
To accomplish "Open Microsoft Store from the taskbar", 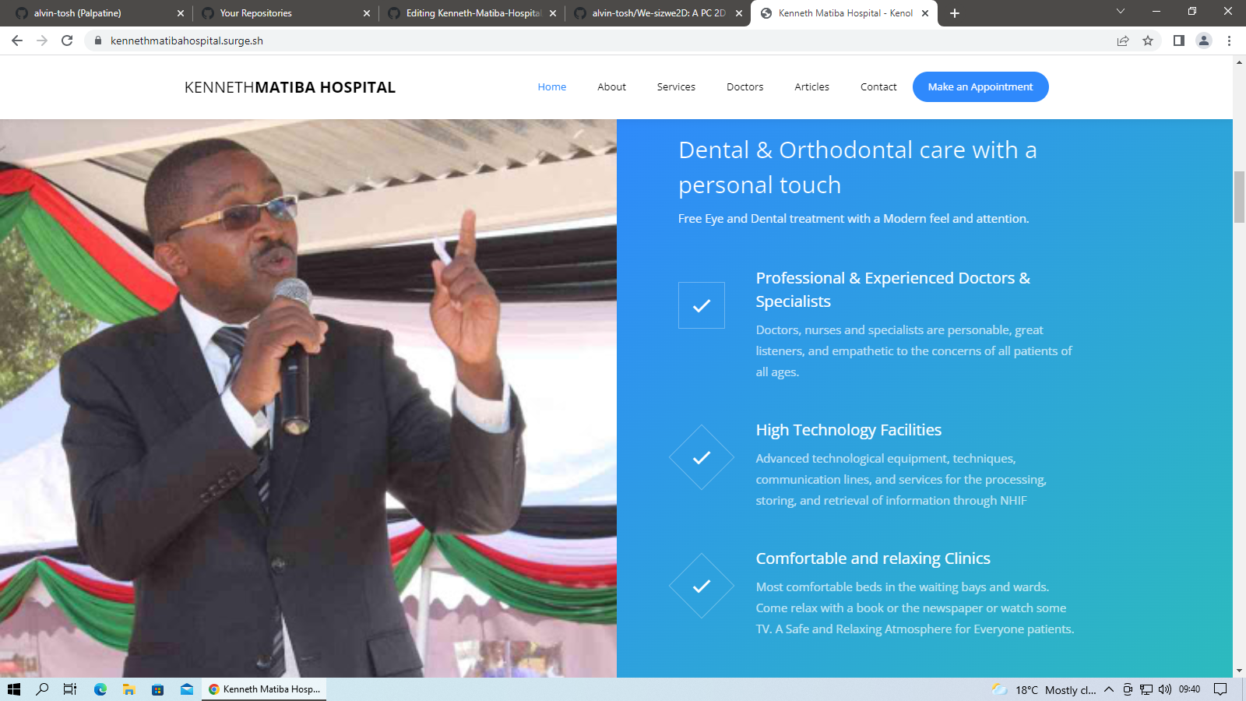I will 158,689.
